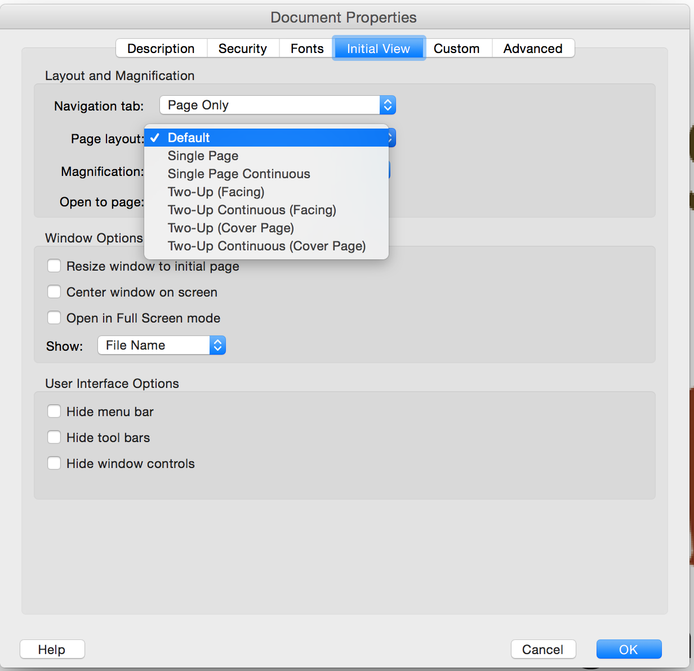Select Two-Up Continuous (Cover Page) option
Image resolution: width=694 pixels, height=671 pixels.
click(x=266, y=246)
